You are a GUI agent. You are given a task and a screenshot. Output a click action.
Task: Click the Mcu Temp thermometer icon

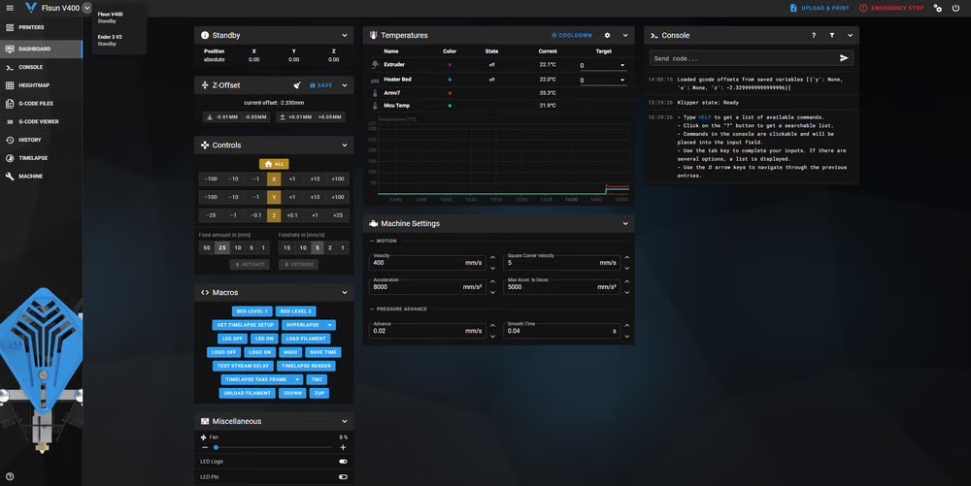click(x=374, y=106)
